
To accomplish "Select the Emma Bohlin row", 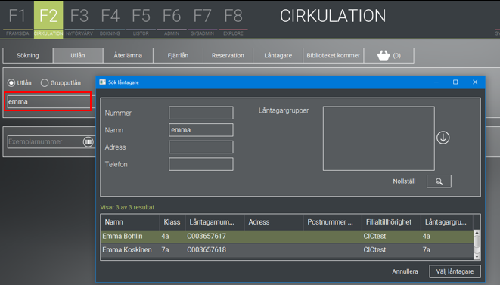I will [287, 236].
